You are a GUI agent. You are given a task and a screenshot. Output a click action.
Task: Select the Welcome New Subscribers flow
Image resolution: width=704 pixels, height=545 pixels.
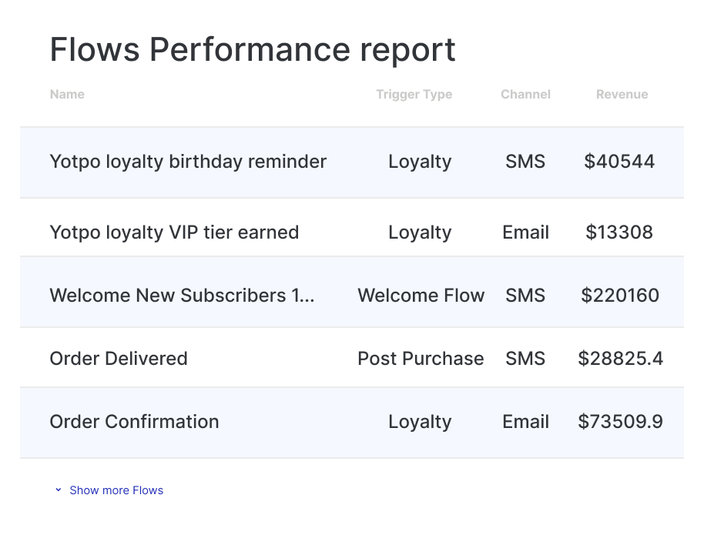point(182,296)
